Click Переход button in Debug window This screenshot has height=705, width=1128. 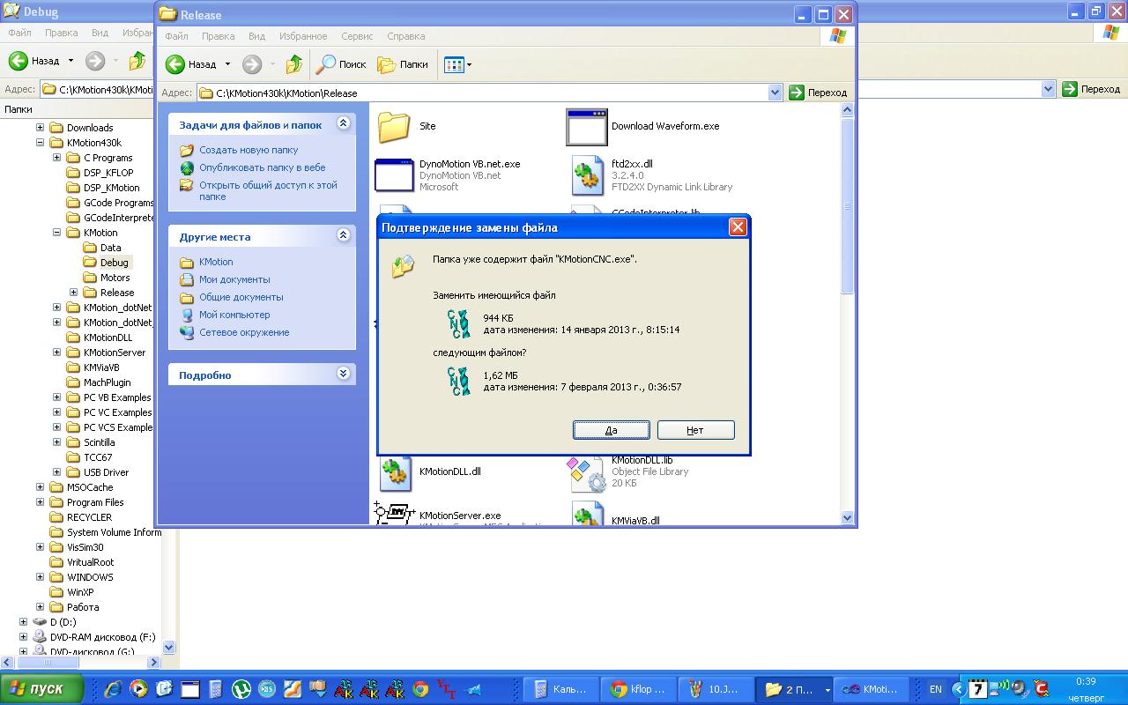[1092, 89]
